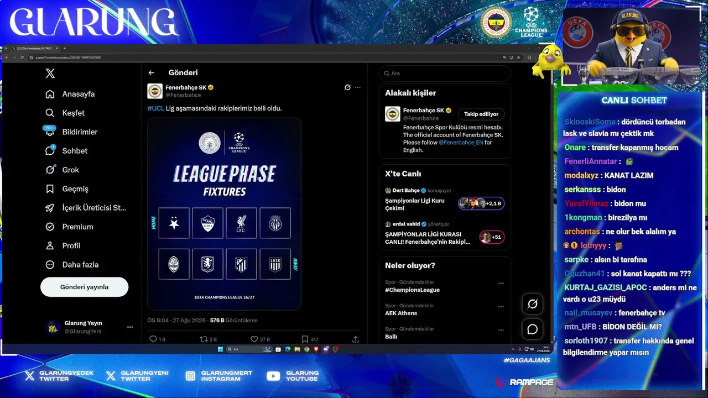Open Fenerbahçe SK avatar on the post
The image size is (708, 398).
point(155,91)
